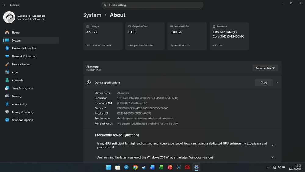Open Apps settings
305x172 pixels.
[31, 72]
